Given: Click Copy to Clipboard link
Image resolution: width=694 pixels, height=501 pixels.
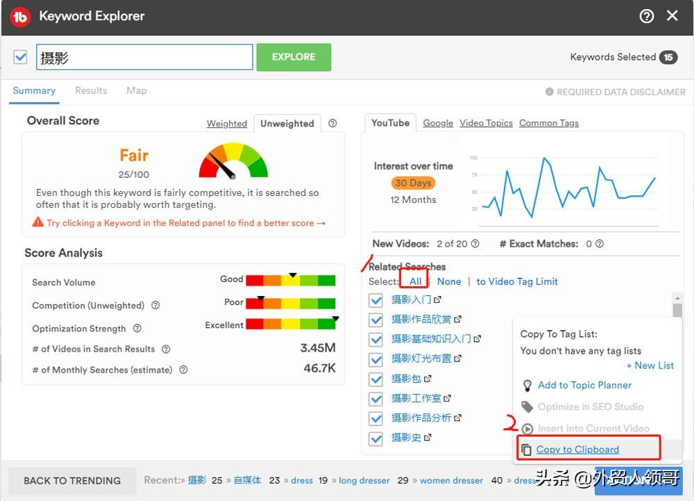Looking at the screenshot, I should click(577, 450).
